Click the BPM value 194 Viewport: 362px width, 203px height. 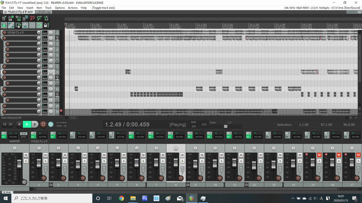coord(194,126)
